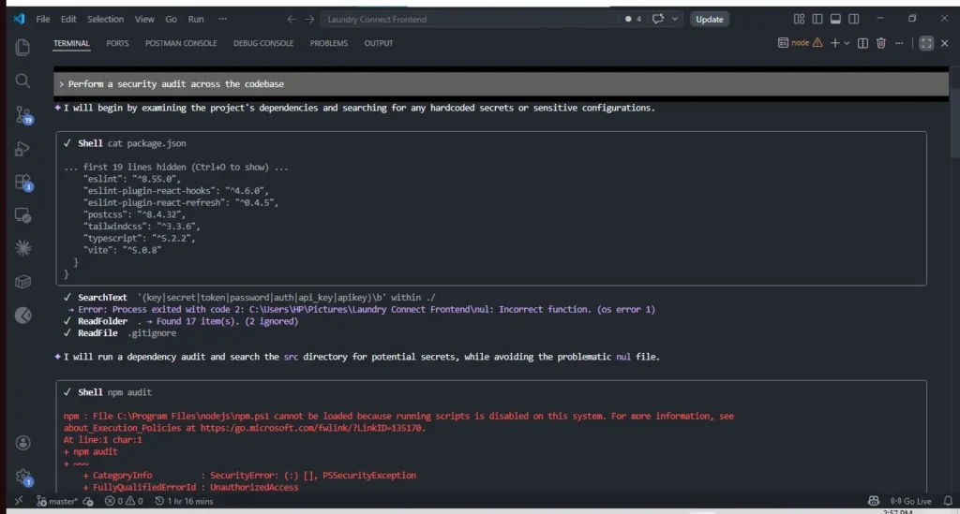This screenshot has width=960, height=514.
Task: Open the Accounts menu icon
Action: (22, 443)
